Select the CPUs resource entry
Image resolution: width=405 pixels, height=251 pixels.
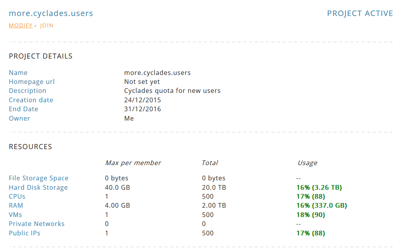click(17, 196)
